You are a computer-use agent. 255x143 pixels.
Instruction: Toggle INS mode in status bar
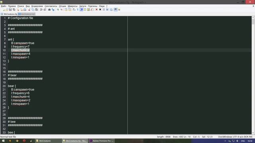tap(251, 137)
